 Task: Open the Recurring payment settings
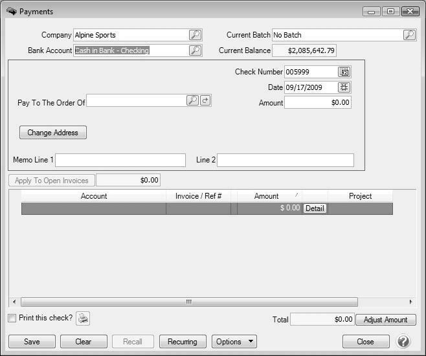(x=183, y=341)
